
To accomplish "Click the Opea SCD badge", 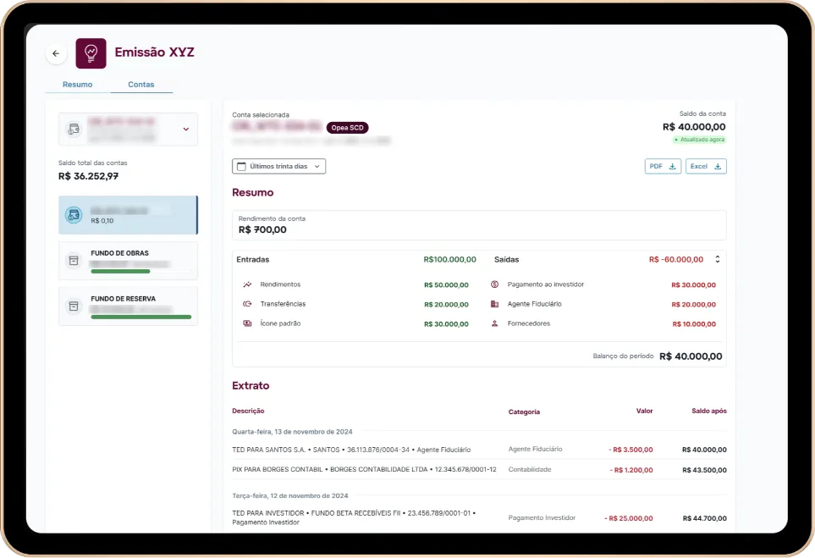I will pyautogui.click(x=347, y=127).
